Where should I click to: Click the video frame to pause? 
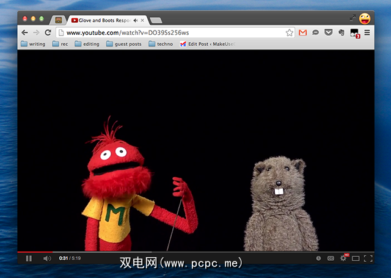[195, 150]
